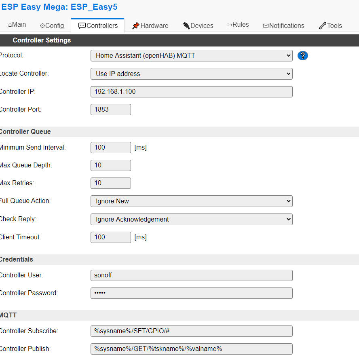The height and width of the screenshot is (355, 359).
Task: Edit the Client Timeout field
Action: coord(111,237)
